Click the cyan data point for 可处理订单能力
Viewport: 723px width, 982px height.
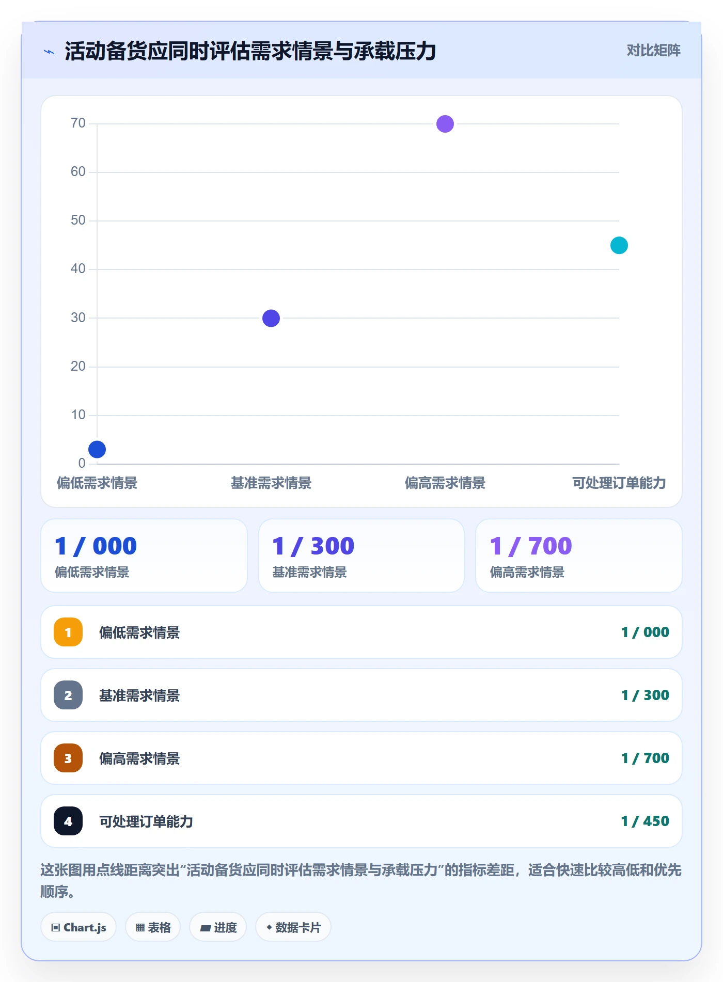point(619,245)
